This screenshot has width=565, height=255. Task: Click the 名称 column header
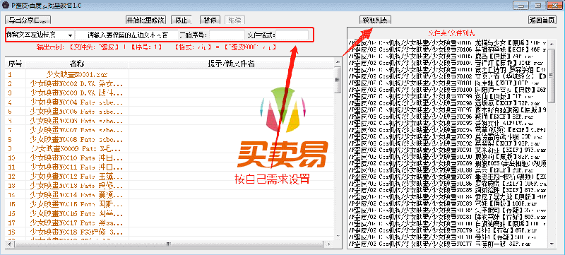[77, 64]
